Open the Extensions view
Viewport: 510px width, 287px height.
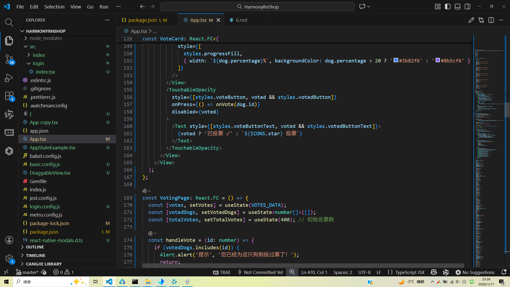coord(9,96)
